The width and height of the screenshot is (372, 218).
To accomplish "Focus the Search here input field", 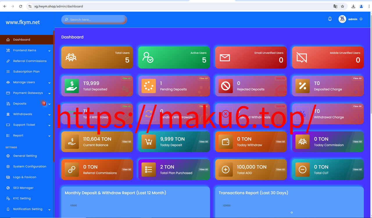I will [x=94, y=20].
